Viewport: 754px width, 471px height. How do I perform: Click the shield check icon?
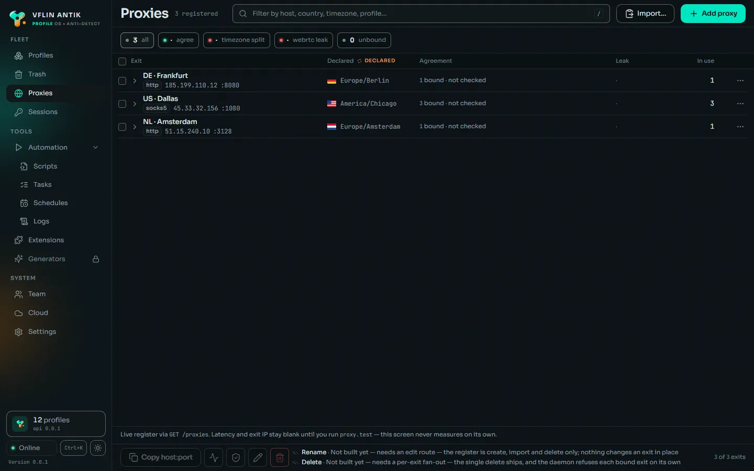point(236,457)
